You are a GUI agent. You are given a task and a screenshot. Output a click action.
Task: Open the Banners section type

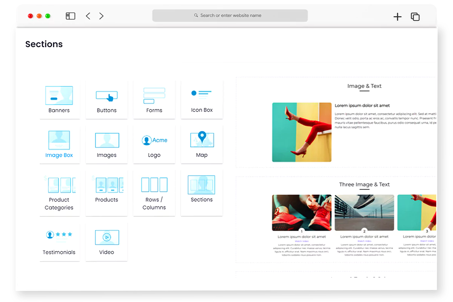pyautogui.click(x=60, y=100)
